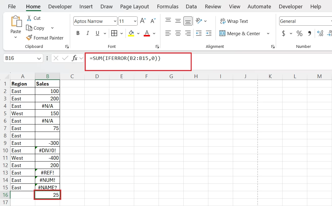
Task: Switch to the Data tab
Action: [x=191, y=6]
